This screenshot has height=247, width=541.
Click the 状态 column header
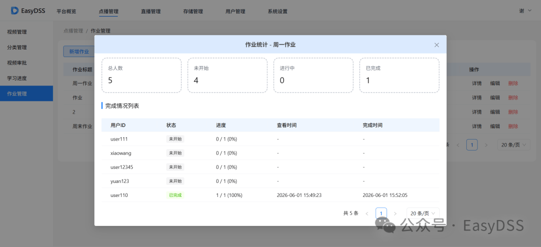[171, 125]
